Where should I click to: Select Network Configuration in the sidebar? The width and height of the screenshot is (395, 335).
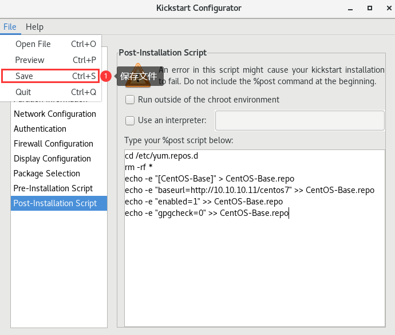(59, 114)
